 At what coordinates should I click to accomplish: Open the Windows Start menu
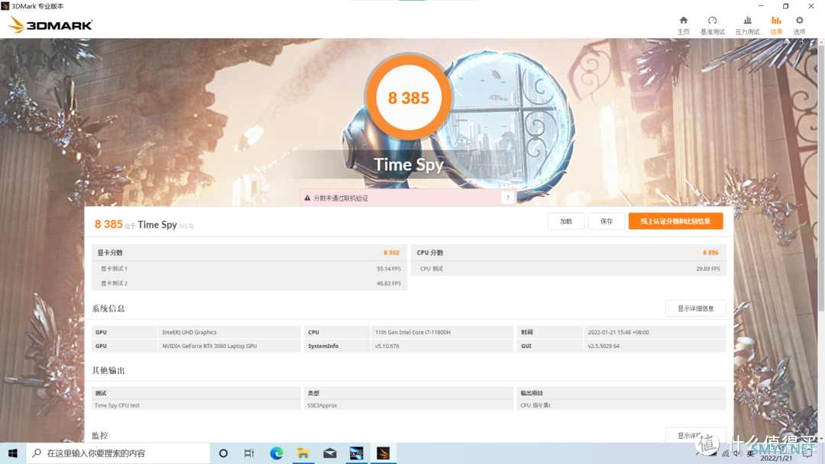coord(13,453)
